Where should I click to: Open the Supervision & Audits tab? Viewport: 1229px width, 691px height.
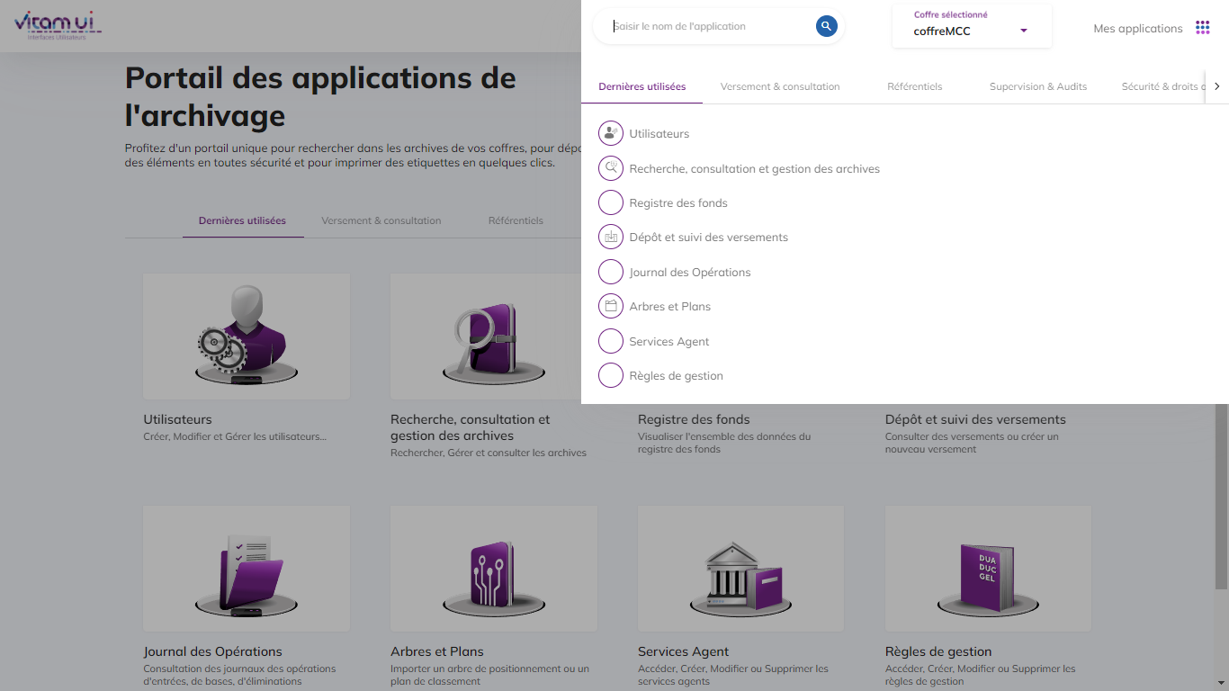tap(1037, 87)
